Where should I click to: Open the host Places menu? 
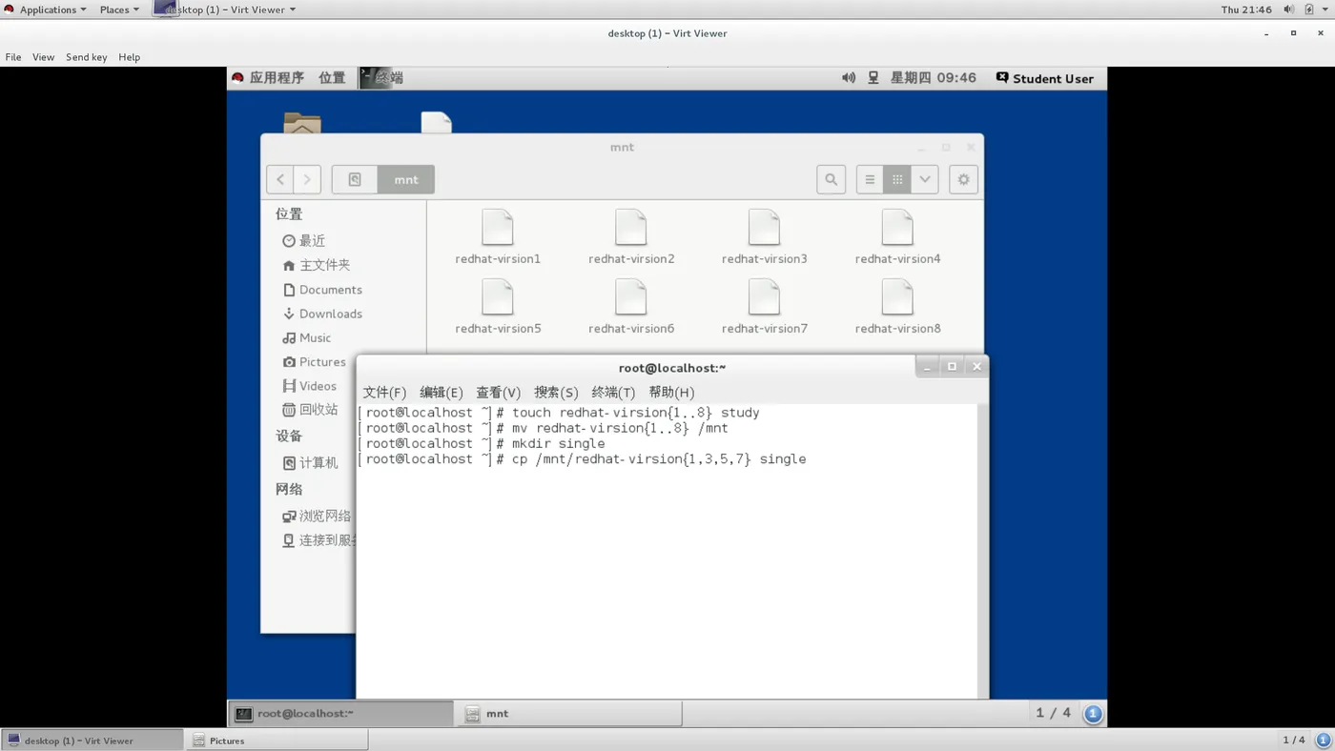click(x=119, y=10)
